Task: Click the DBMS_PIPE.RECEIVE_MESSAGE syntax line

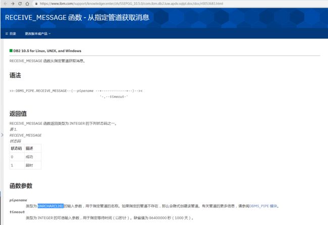Action: pyautogui.click(x=76, y=91)
